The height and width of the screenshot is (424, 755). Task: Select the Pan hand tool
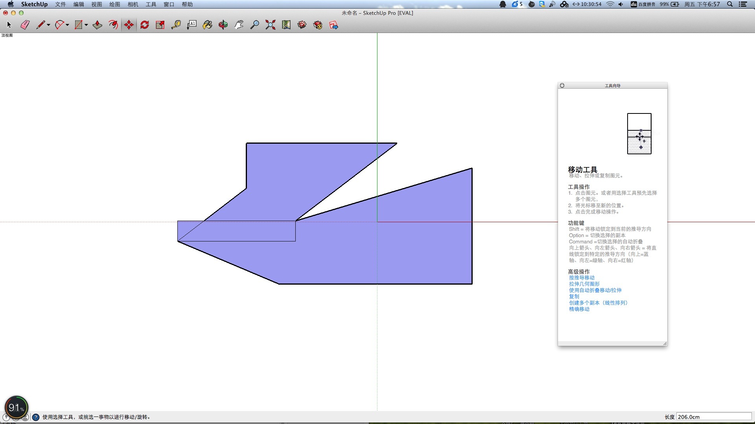click(239, 25)
